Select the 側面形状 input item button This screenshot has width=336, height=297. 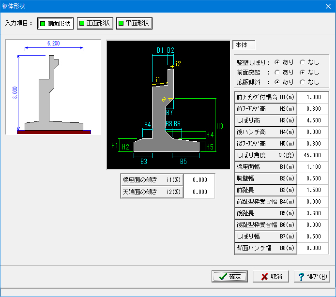[x=55, y=23]
